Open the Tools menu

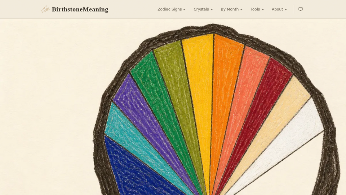(257, 9)
